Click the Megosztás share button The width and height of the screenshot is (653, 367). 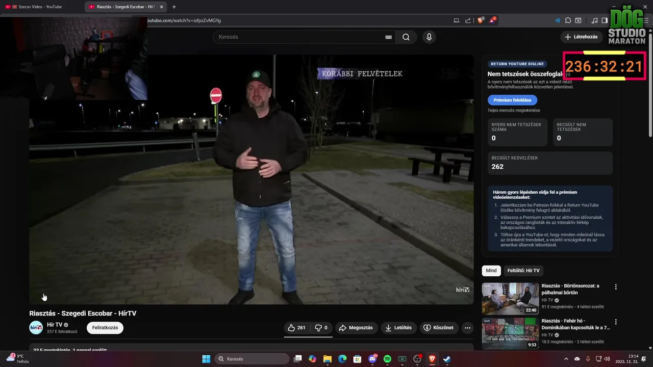356,328
